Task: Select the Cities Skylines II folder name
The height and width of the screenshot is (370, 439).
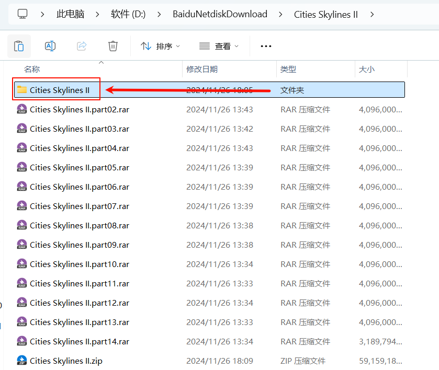Action: 60,90
